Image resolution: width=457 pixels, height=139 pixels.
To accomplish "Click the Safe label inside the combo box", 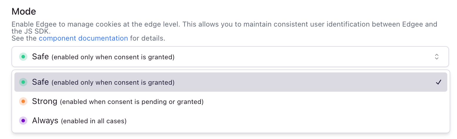I will (x=40, y=57).
